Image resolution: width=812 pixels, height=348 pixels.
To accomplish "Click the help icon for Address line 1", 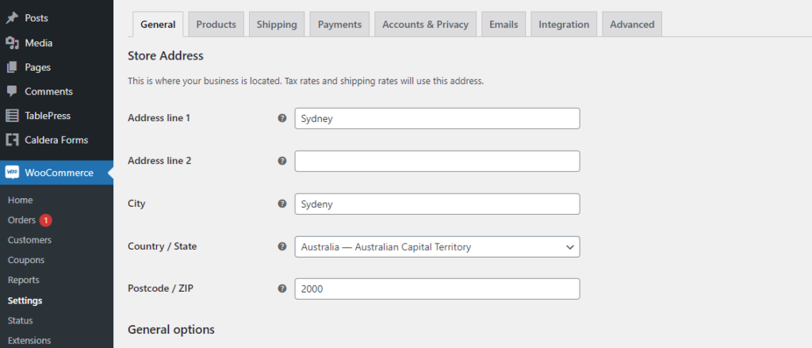I will coord(282,118).
